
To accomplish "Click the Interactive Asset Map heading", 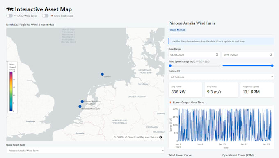I will click(x=43, y=9).
